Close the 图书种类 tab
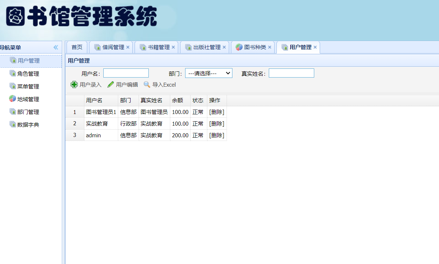The height and width of the screenshot is (264, 439). pyautogui.click(x=270, y=47)
